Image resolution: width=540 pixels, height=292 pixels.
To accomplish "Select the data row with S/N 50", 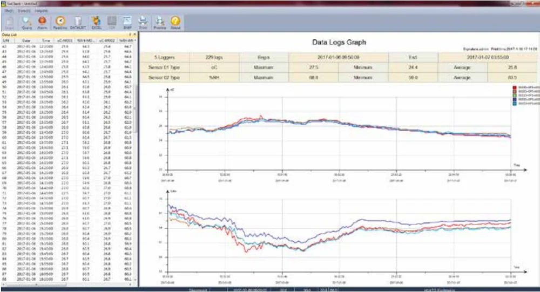I will 67,87.
